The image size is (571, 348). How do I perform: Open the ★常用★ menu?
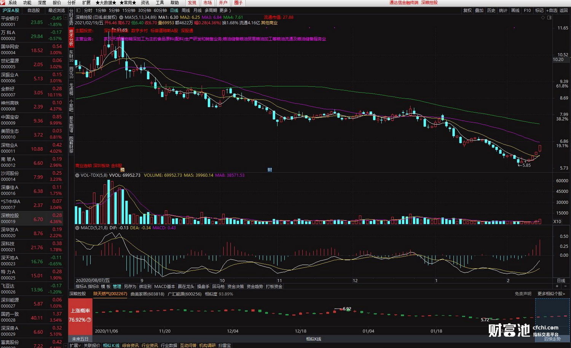[128, 3]
